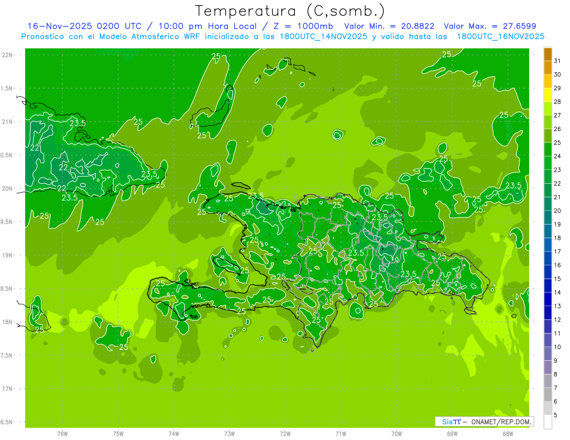570x440 pixels.
Task: Click the blue legend swatch between 16 and 17
Action: pos(548,258)
